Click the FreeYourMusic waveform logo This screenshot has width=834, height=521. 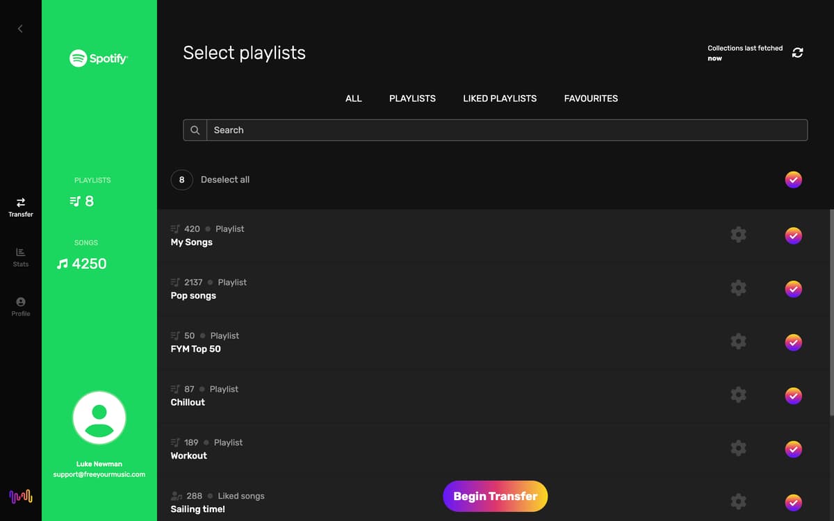pyautogui.click(x=20, y=496)
